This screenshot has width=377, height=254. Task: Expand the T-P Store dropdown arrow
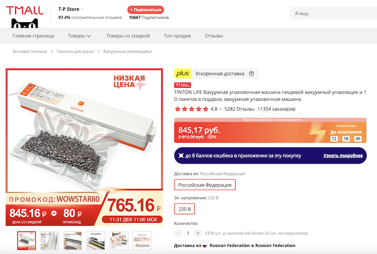pos(82,9)
